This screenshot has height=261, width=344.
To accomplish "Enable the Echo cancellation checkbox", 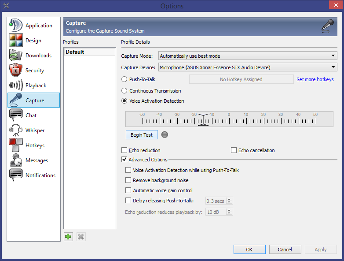I will tap(234, 150).
